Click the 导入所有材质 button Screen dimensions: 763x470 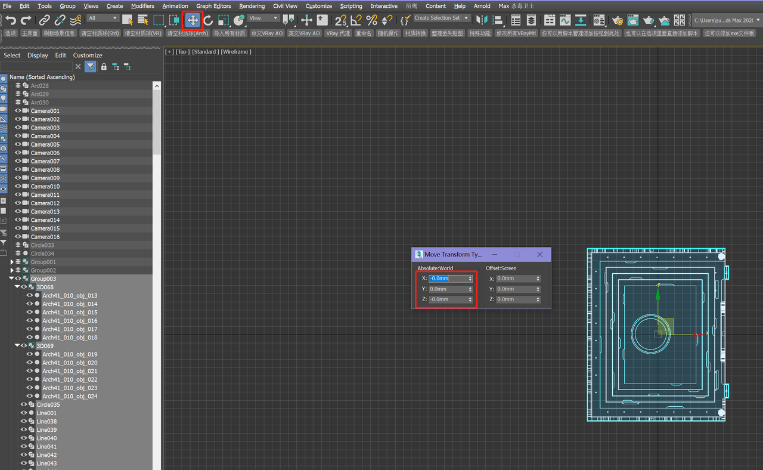tap(229, 33)
